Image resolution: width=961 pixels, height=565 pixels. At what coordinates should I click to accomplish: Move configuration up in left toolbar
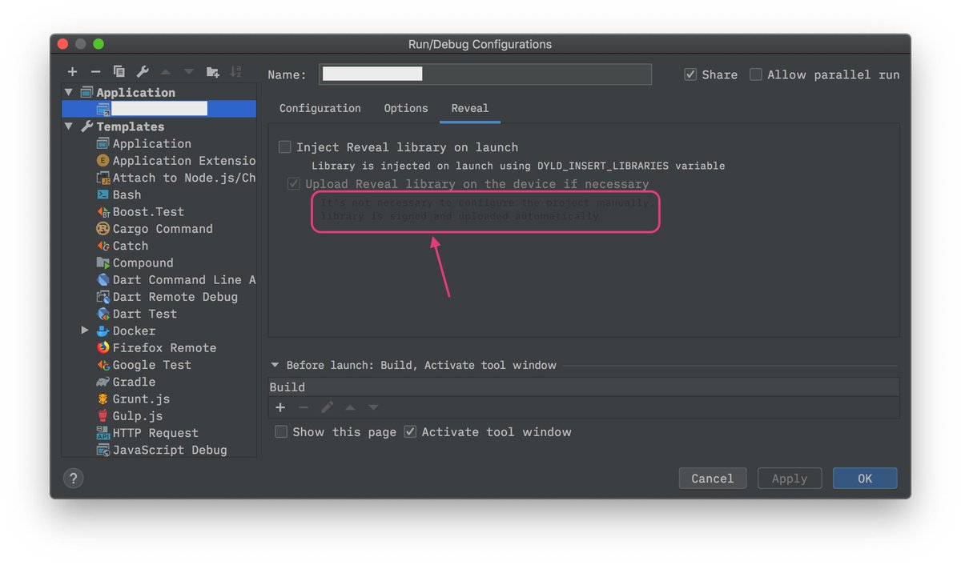[x=166, y=72]
